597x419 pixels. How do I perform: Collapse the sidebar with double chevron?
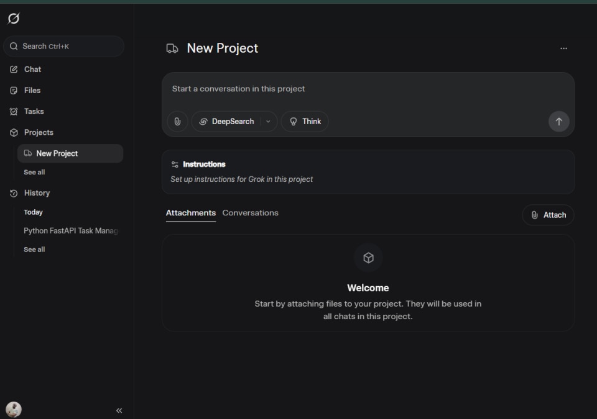(x=119, y=410)
